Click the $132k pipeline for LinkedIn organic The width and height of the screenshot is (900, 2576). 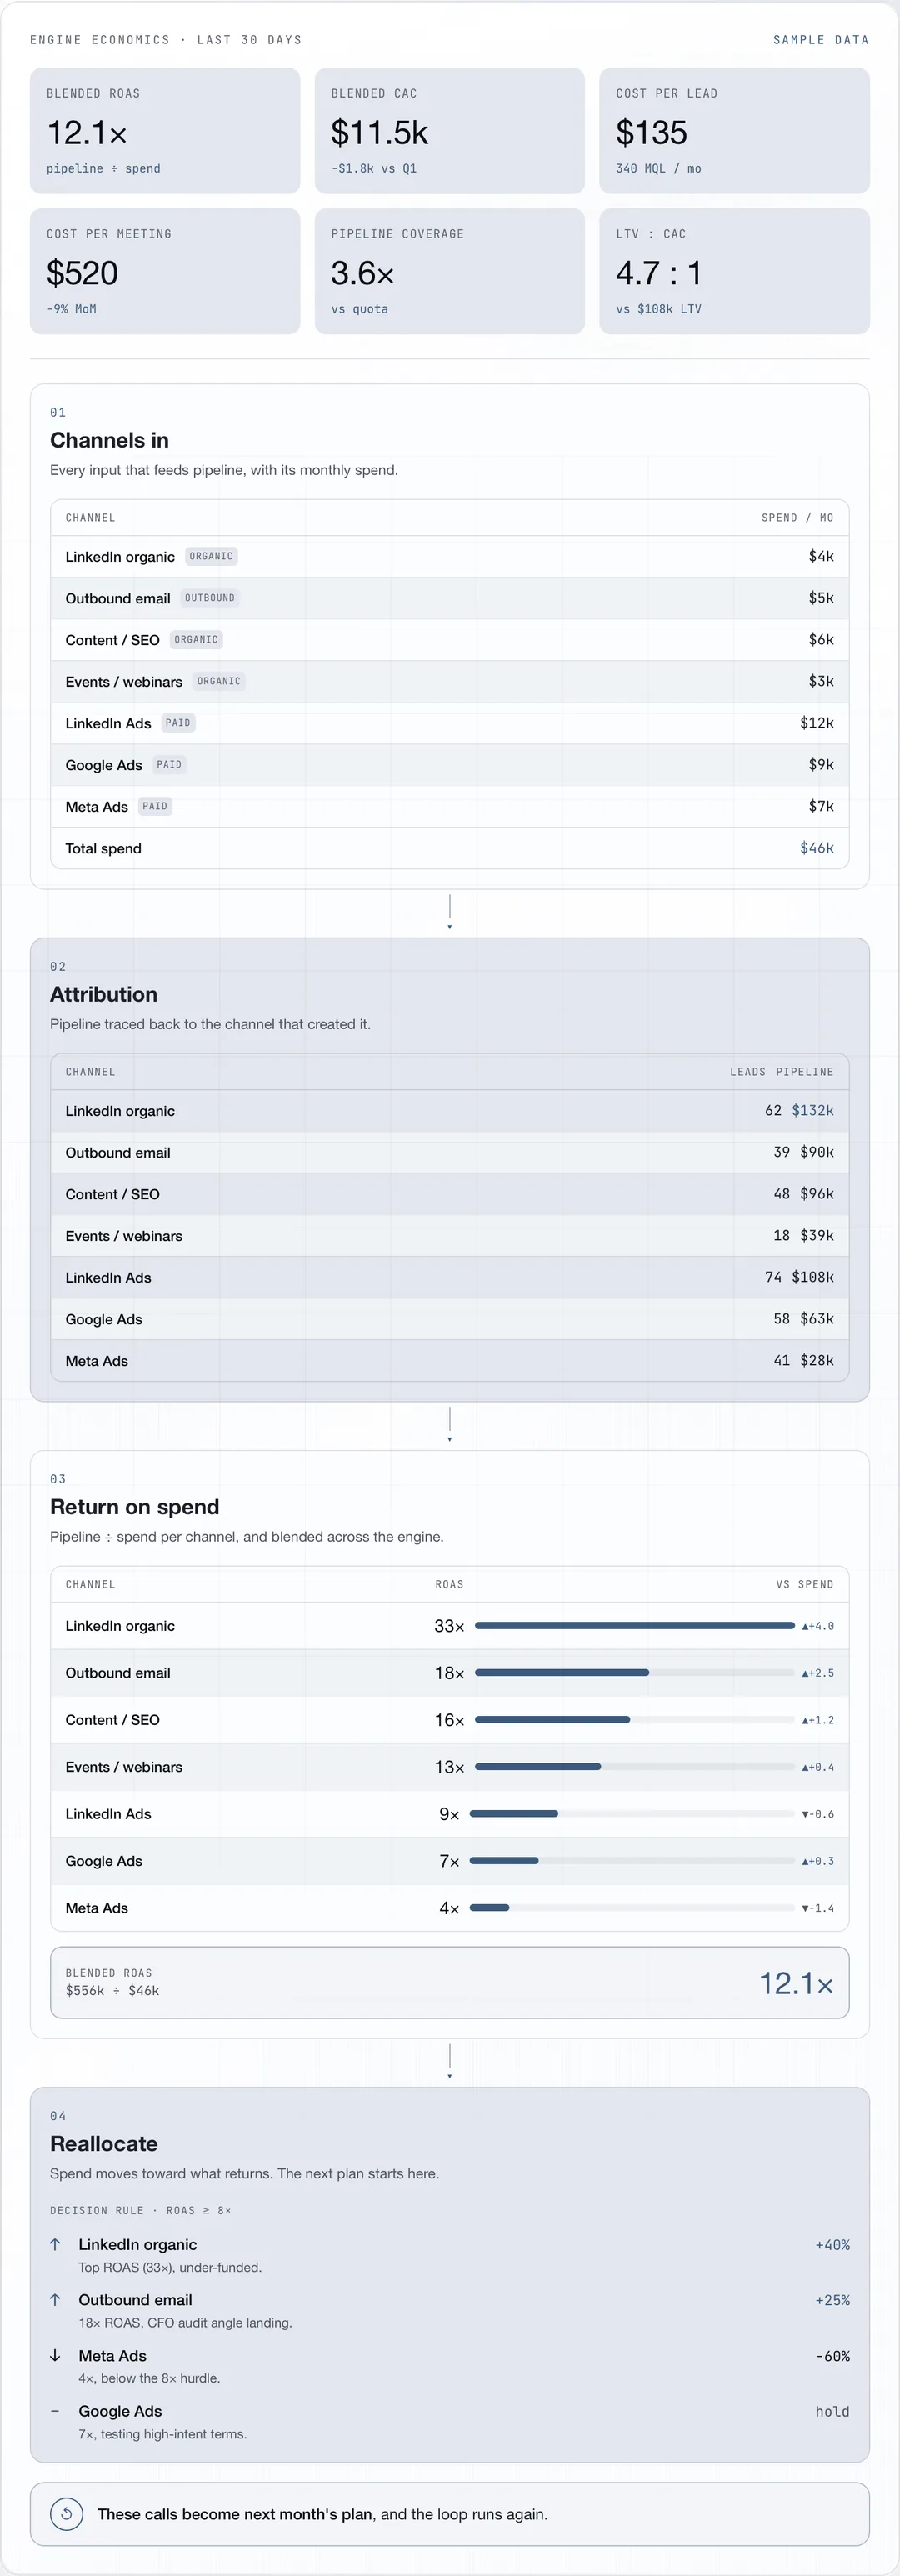point(813,1110)
